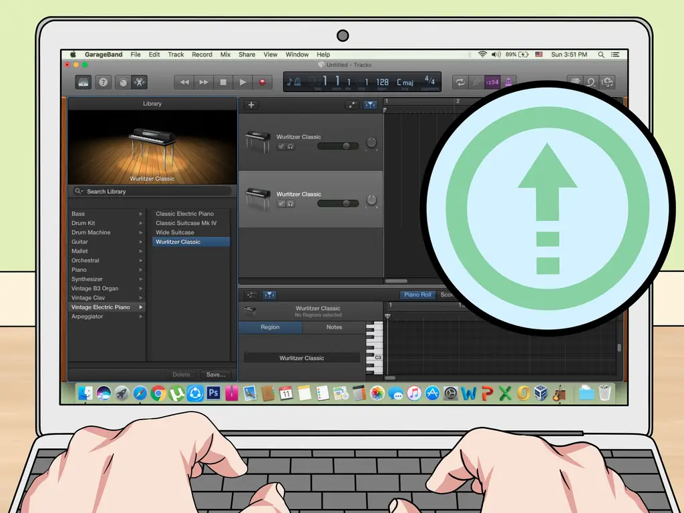Image resolution: width=684 pixels, height=513 pixels.
Task: Open the tempo 128 display
Action: tap(383, 82)
